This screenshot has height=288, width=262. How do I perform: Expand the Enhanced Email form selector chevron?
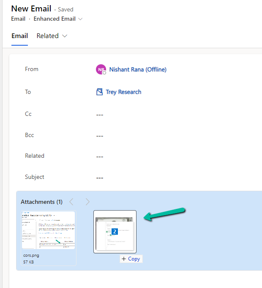(81, 19)
